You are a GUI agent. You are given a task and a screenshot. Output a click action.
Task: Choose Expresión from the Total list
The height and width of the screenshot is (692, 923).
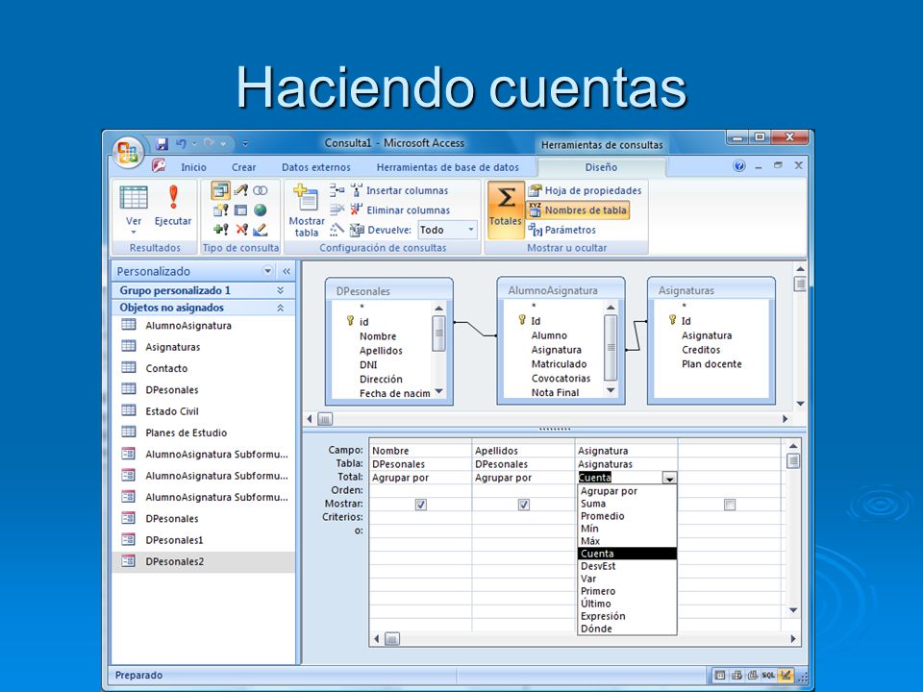(627, 616)
